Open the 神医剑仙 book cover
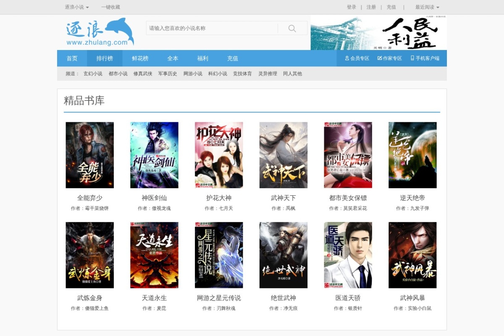 point(154,155)
